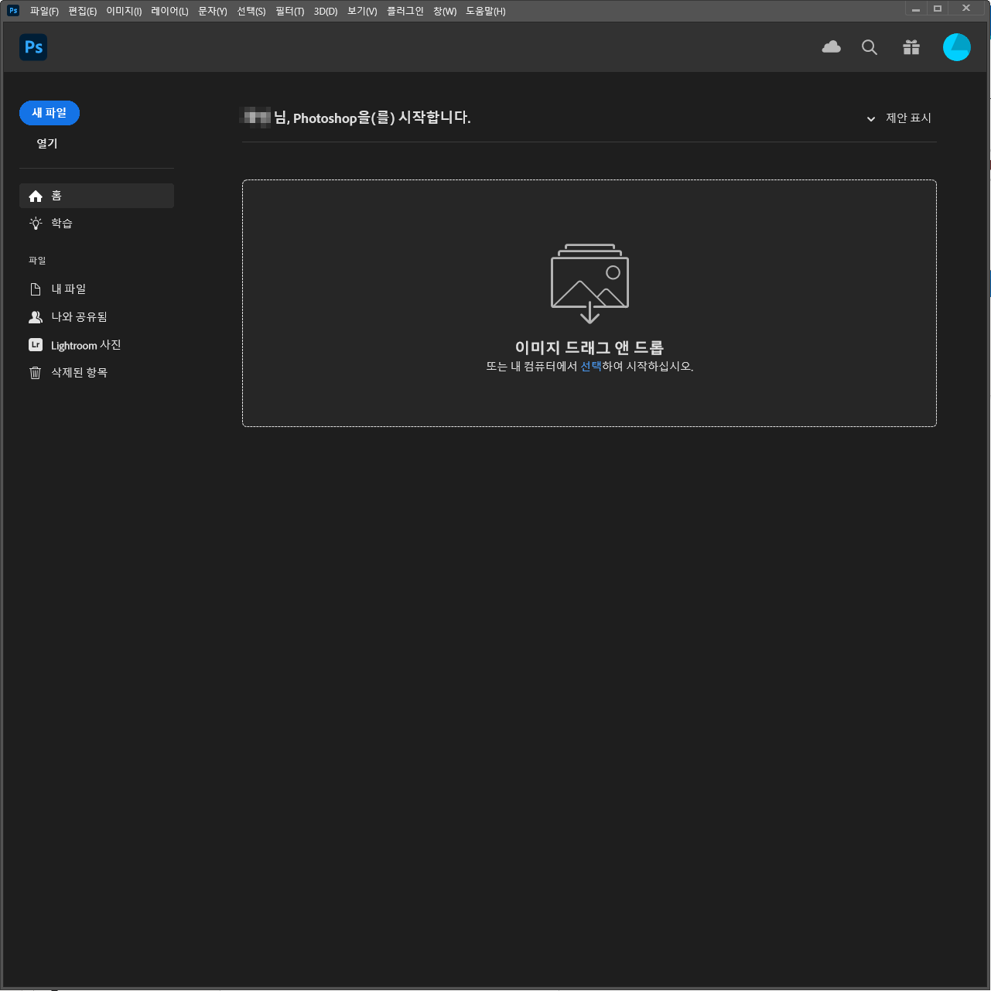Viewport: 991px width, 991px height.
Task: Click the people icon for 나와 공유됨
Action: 36,317
